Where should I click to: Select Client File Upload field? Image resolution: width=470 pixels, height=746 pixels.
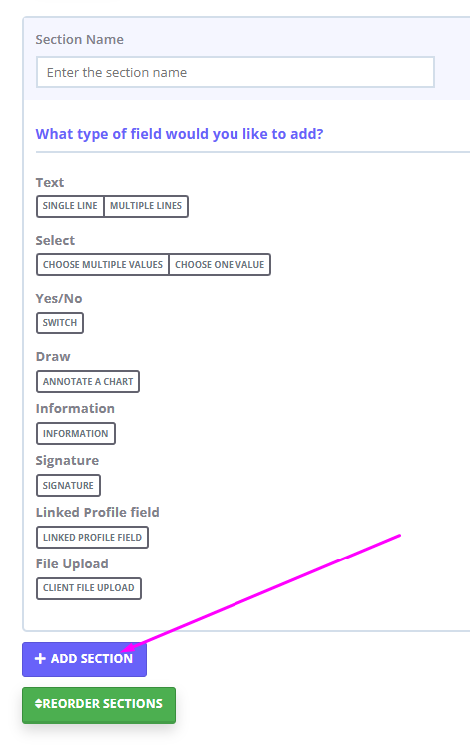point(89,588)
